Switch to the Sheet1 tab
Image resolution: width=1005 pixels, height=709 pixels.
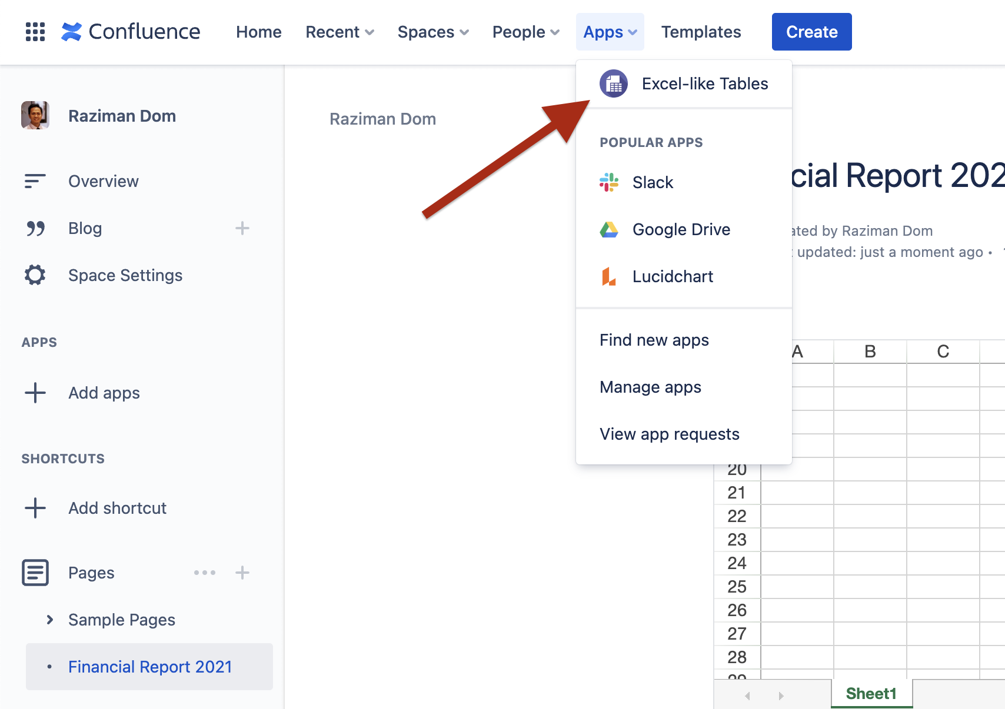(x=871, y=694)
